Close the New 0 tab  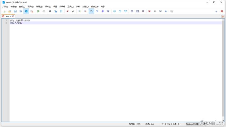click(x=13, y=16)
